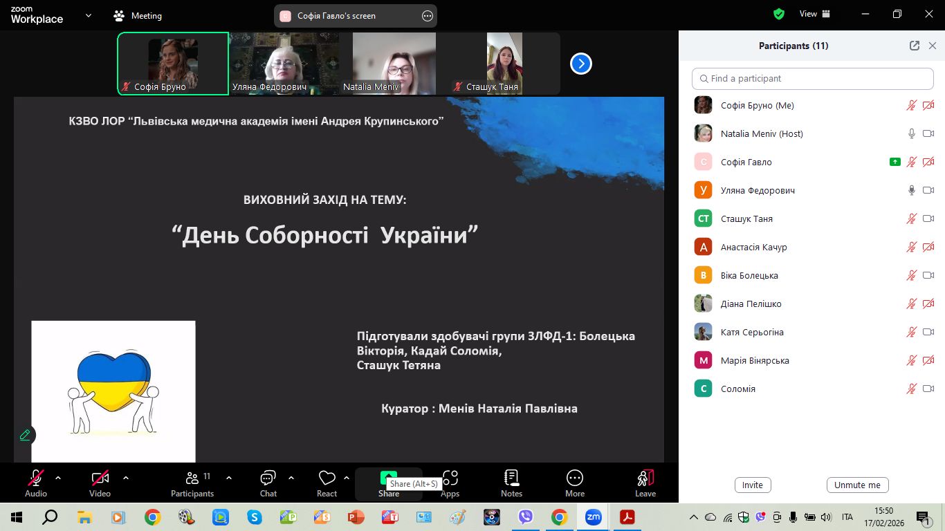Open the Meeting tab
Screen dimensions: 945x531
coord(138,16)
